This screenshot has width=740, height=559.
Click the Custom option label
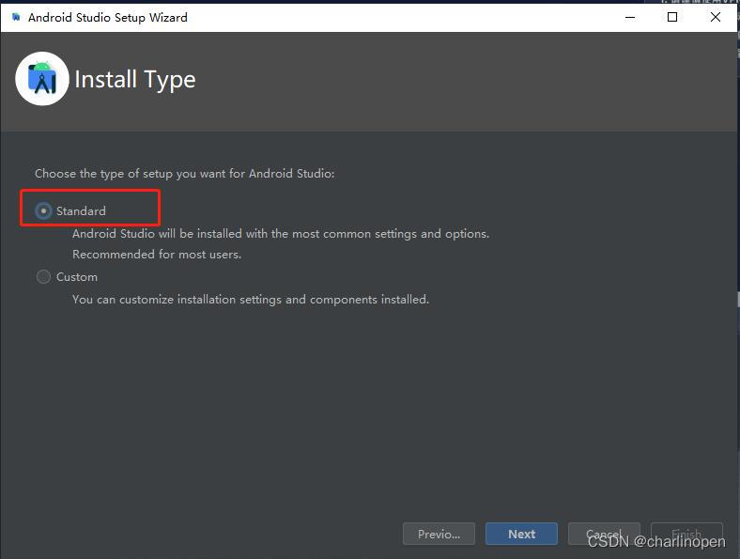[77, 277]
